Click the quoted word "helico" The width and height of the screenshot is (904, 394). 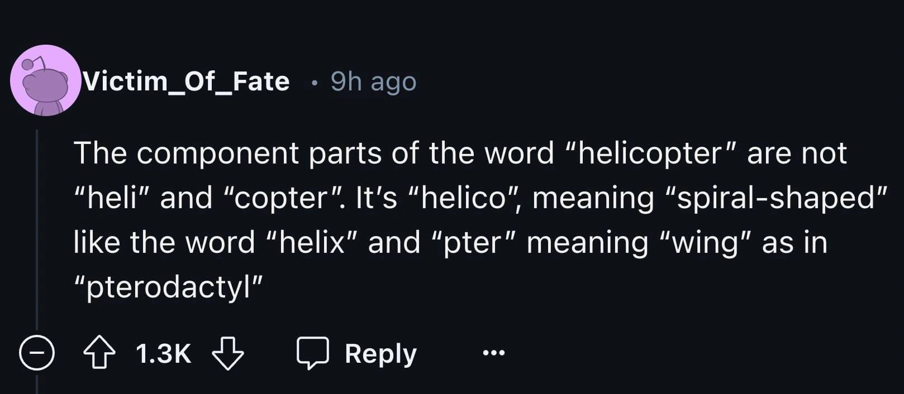point(463,198)
